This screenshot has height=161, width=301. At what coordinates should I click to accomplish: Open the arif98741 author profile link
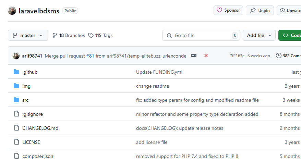[x=32, y=56]
